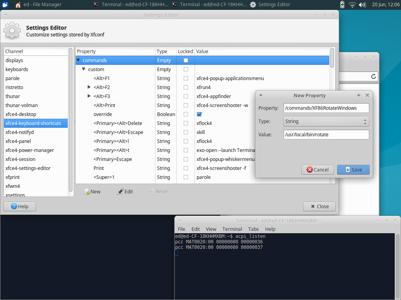Save the new property

pos(353,170)
